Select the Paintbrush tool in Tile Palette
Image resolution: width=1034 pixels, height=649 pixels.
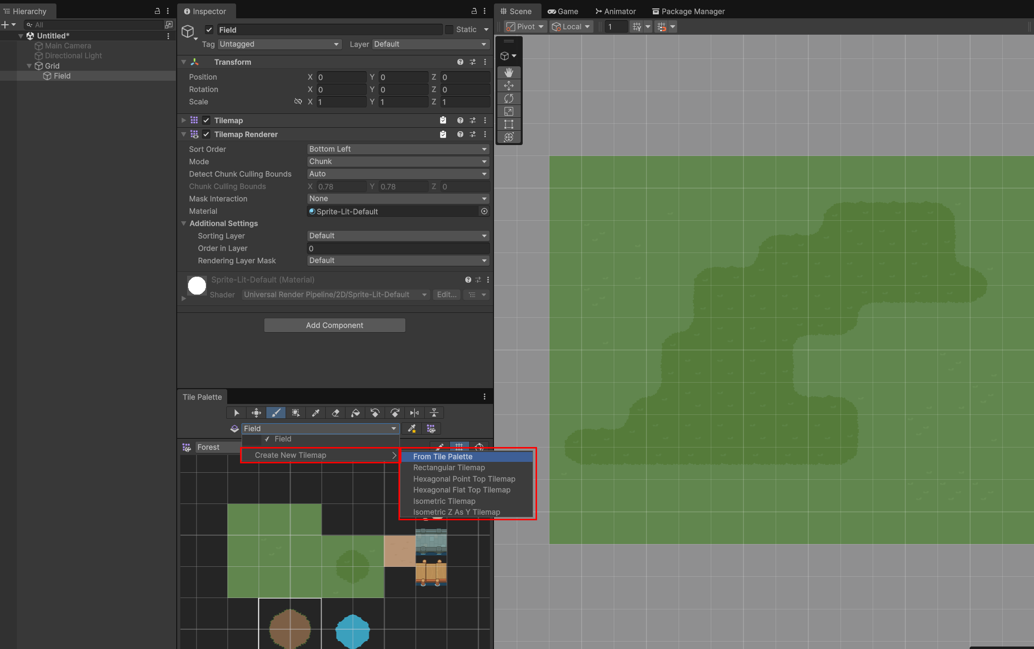[x=276, y=413]
